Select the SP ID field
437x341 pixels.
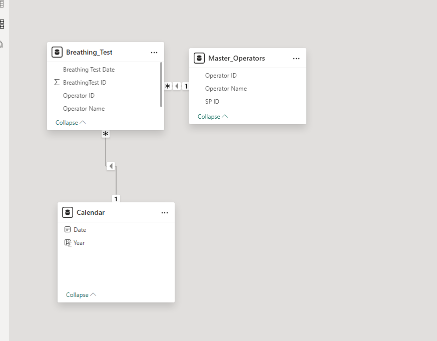tap(212, 102)
